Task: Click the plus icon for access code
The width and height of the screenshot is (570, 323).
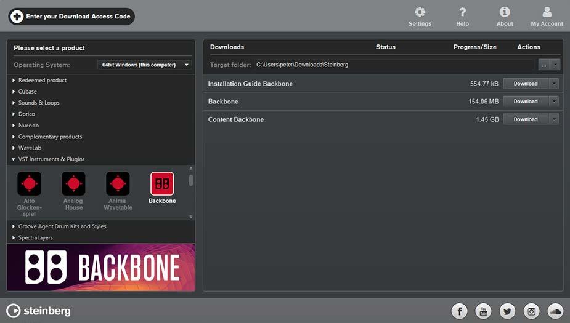Action: click(17, 17)
